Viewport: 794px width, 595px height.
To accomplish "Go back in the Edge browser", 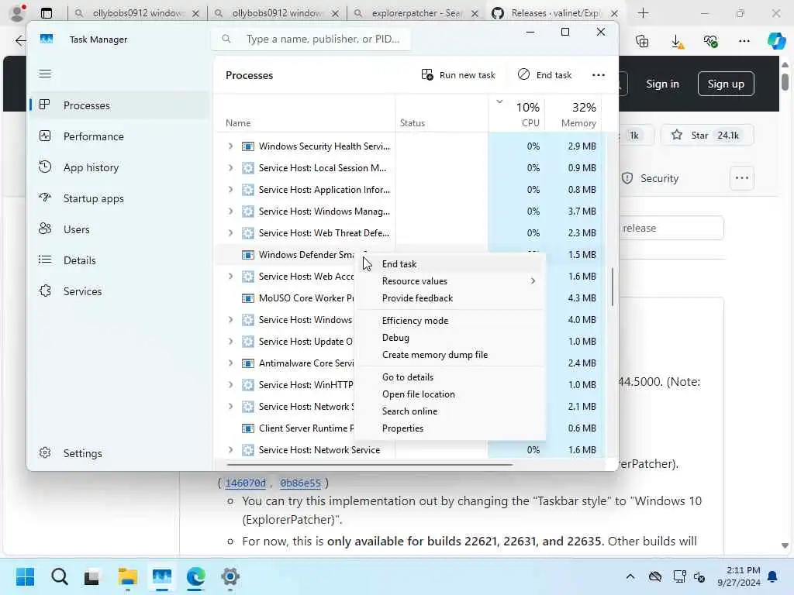I will pyautogui.click(x=20, y=40).
